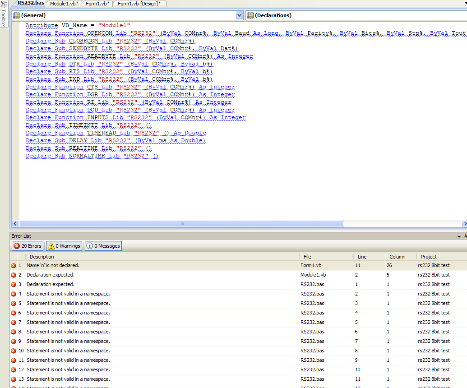The height and width of the screenshot is (388, 467).
Task: Toggle the 20 Errors filter
Action: [x=28, y=246]
